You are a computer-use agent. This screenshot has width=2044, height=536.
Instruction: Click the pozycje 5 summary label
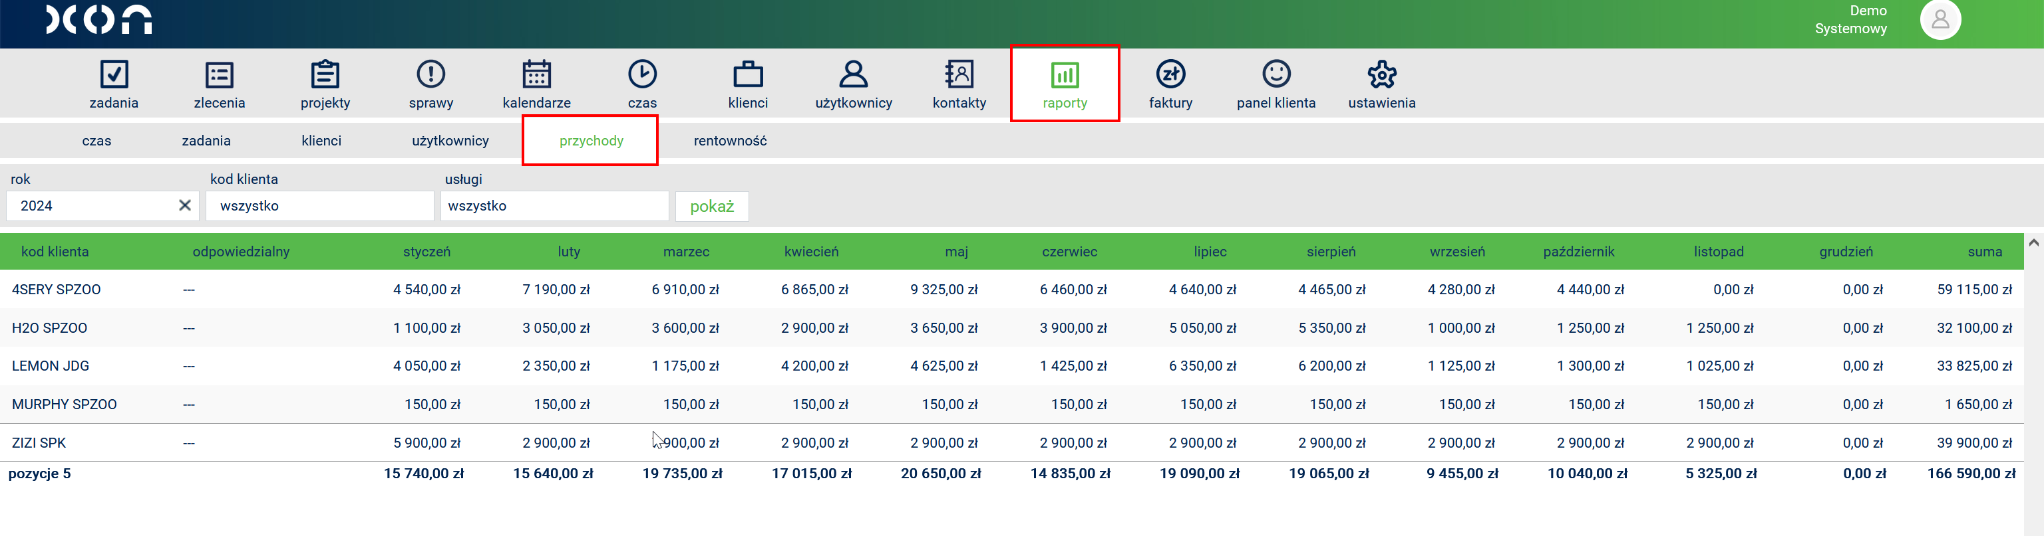click(40, 474)
